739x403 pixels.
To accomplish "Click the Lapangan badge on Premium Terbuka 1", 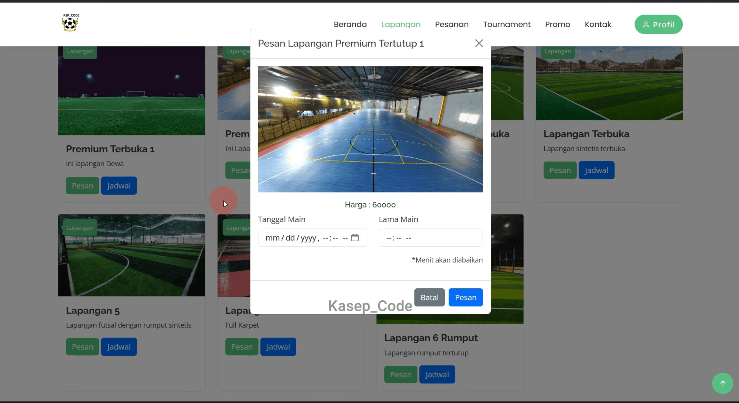I will (x=80, y=52).
